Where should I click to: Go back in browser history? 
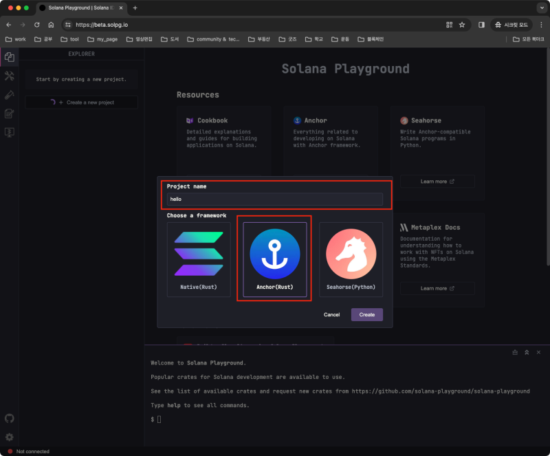pos(9,25)
